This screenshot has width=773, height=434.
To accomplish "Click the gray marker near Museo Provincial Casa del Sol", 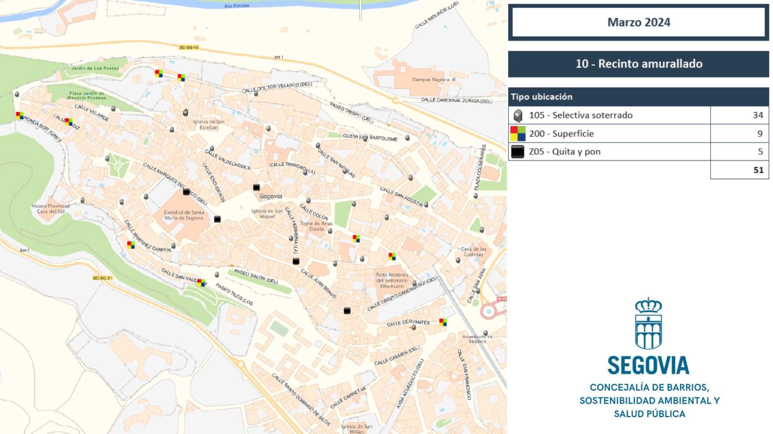I will pyautogui.click(x=82, y=200).
